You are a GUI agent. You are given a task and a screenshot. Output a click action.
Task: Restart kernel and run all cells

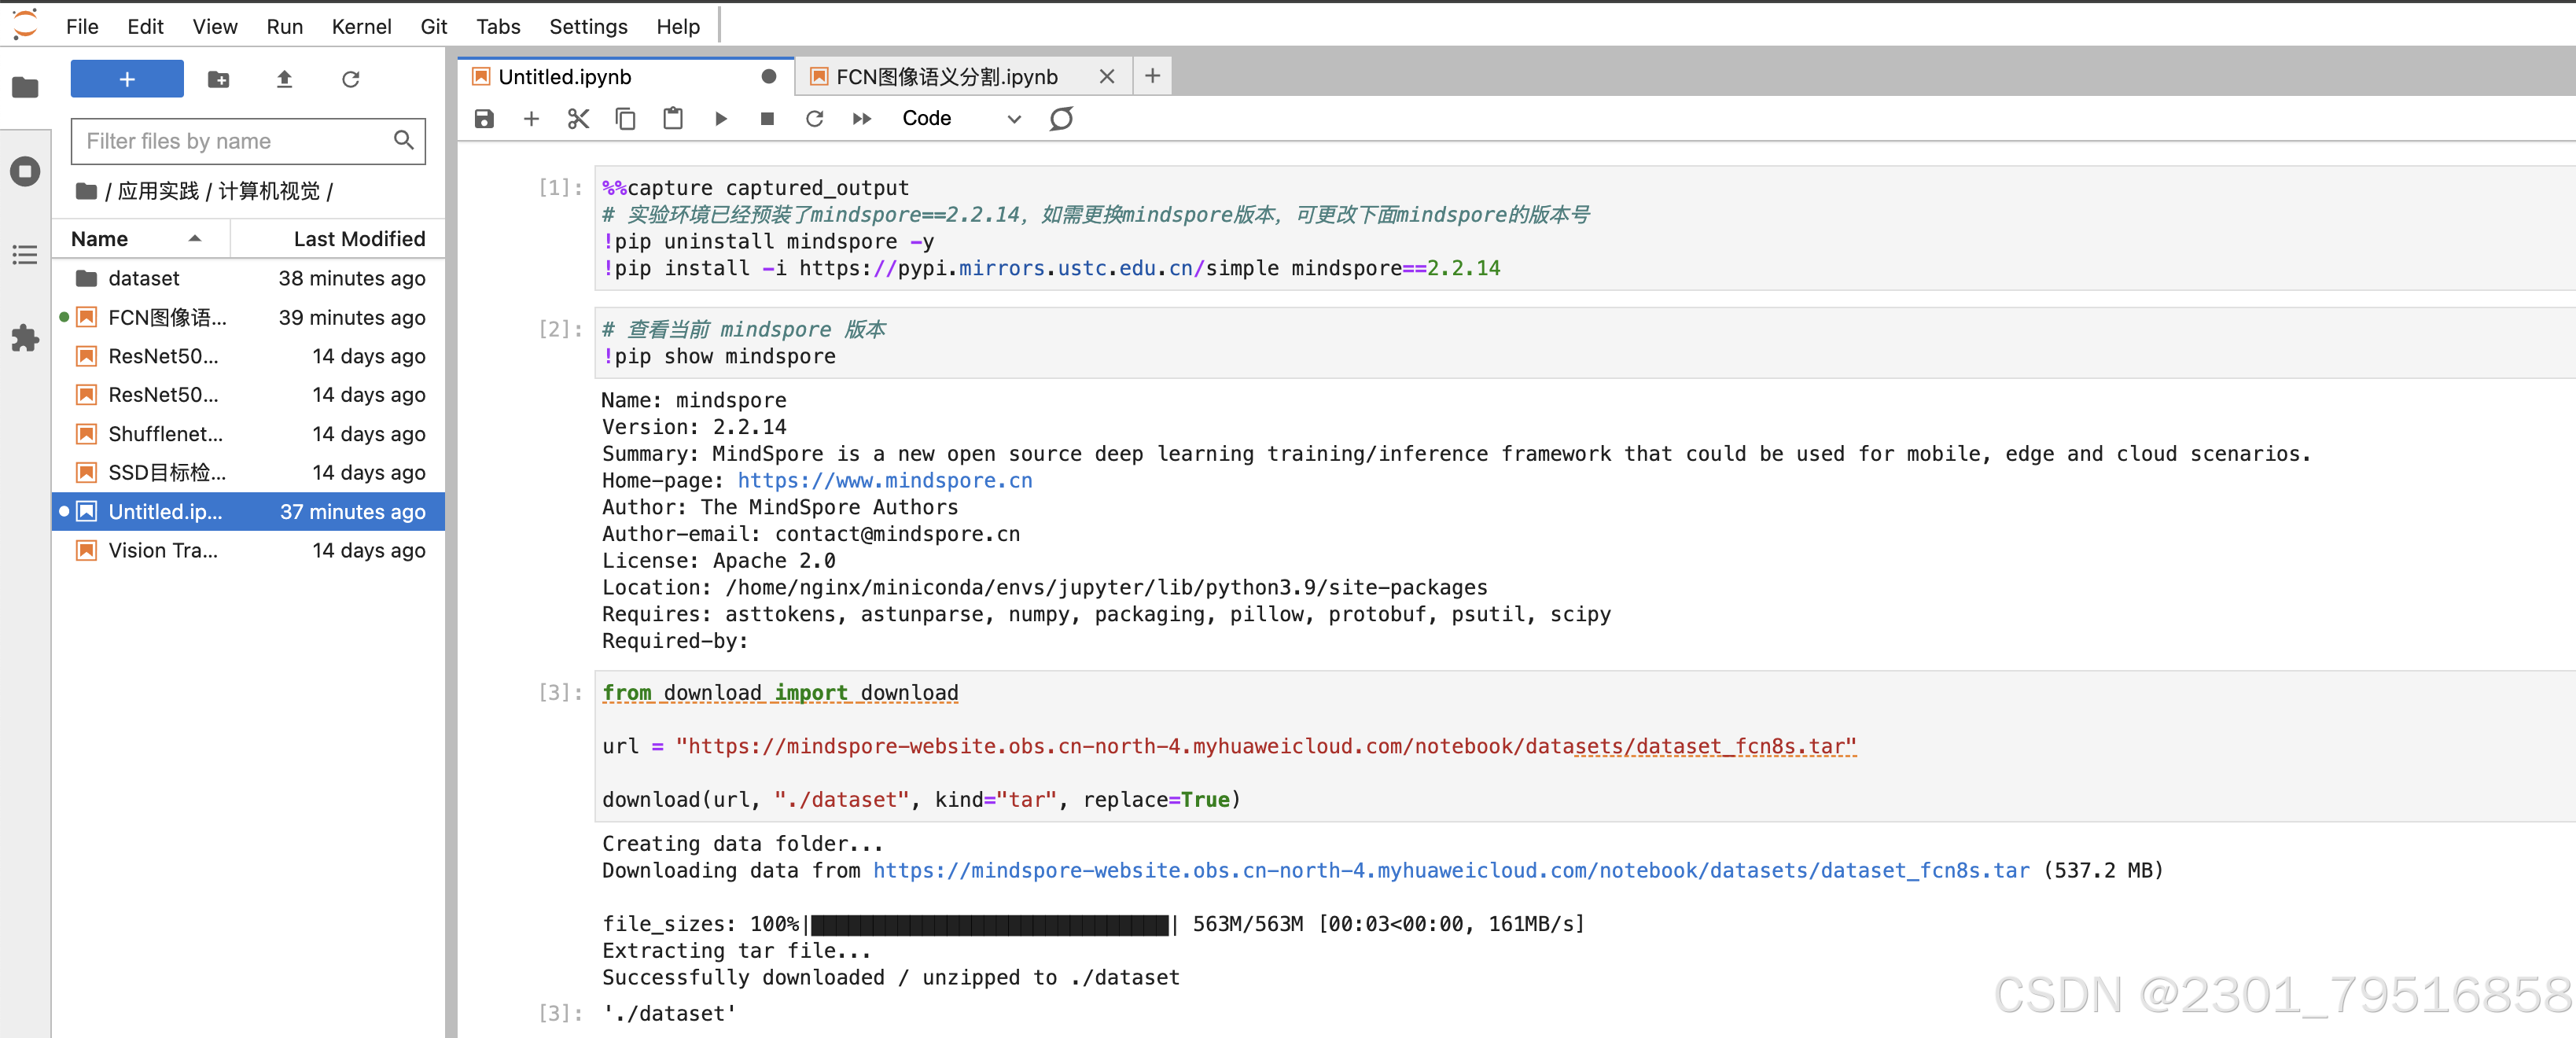pos(861,119)
